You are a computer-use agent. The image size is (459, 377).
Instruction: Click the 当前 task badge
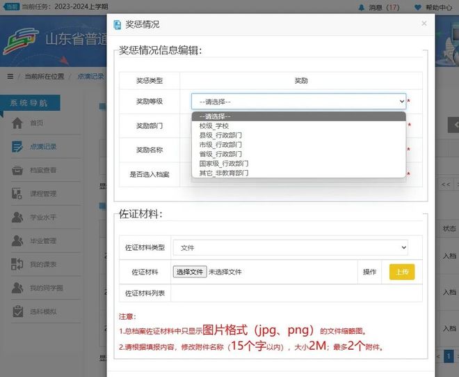tap(11, 6)
